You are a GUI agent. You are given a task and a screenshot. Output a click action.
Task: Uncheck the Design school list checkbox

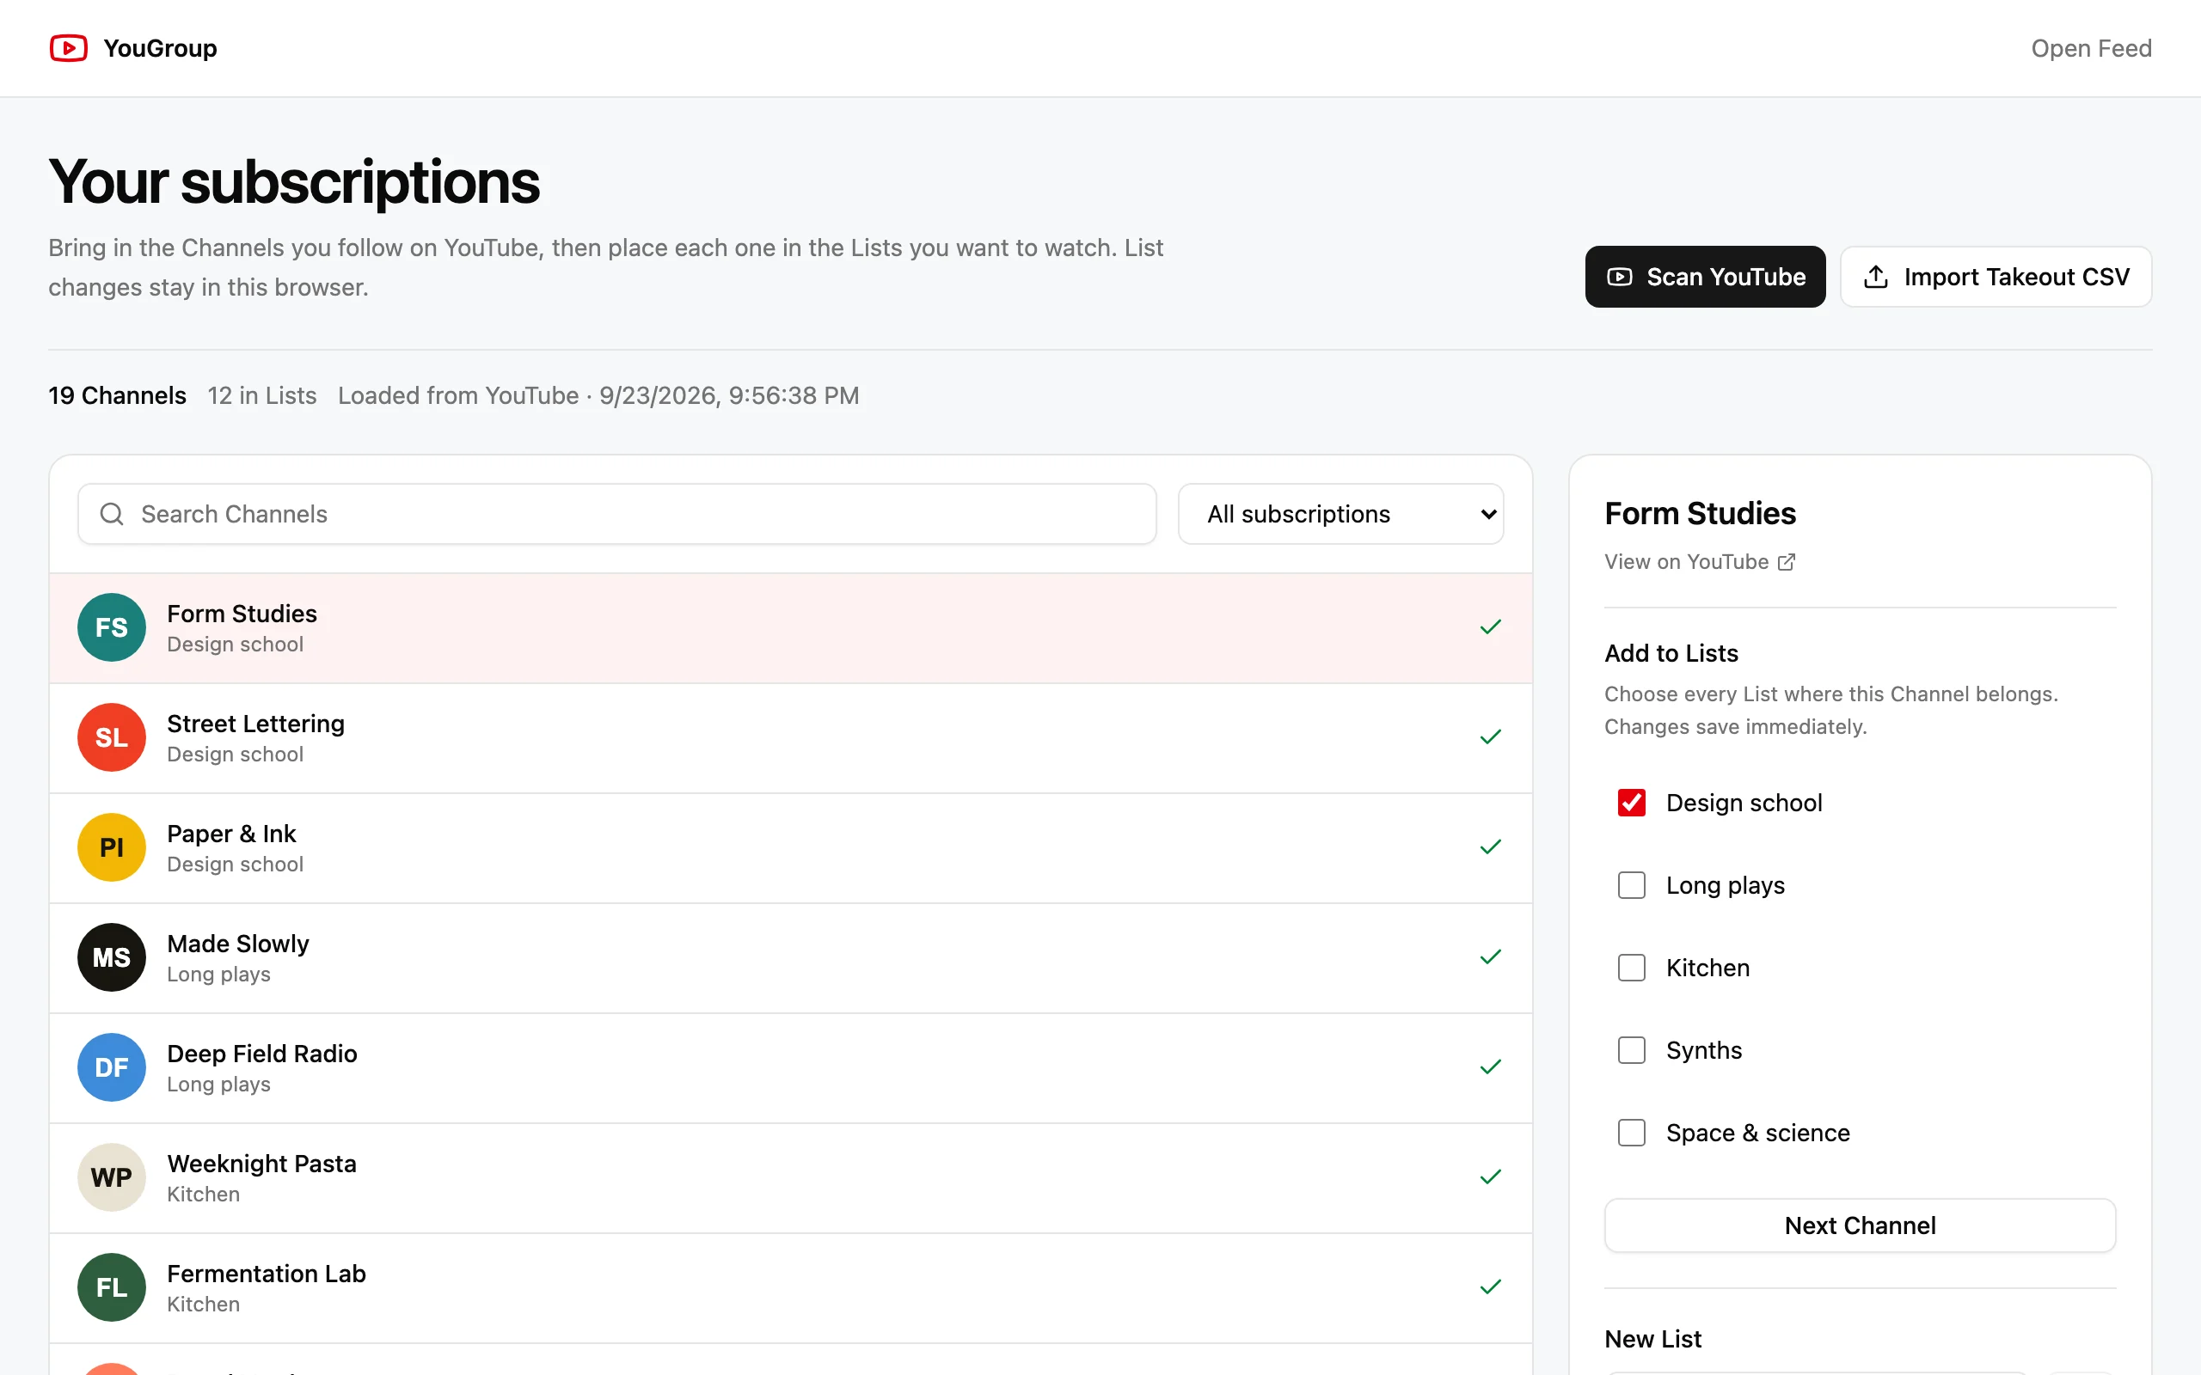click(x=1632, y=803)
